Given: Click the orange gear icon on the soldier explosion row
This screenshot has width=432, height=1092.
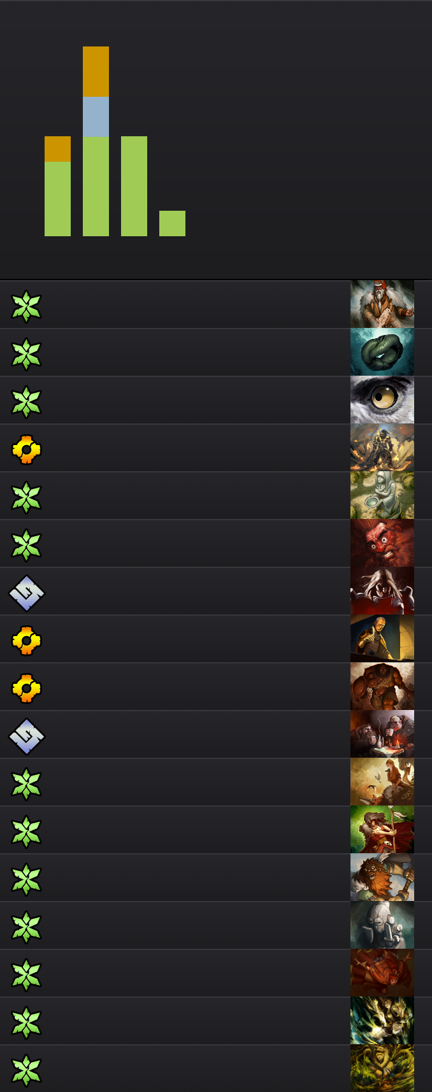Looking at the screenshot, I should tap(26, 450).
